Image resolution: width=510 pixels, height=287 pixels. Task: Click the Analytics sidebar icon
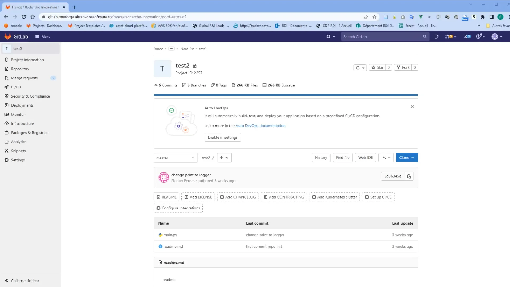(7, 142)
